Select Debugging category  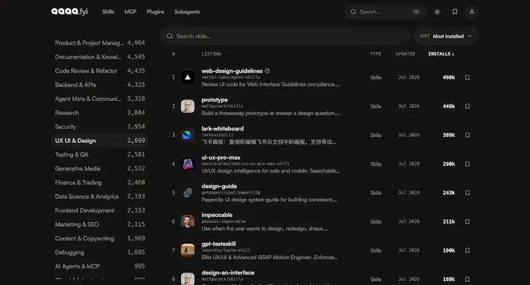pyautogui.click(x=100, y=253)
